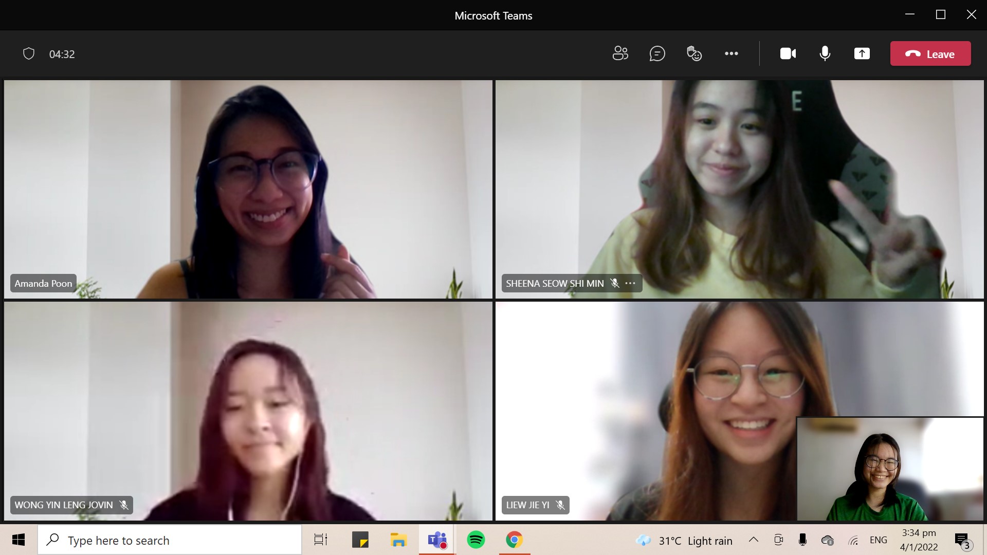Open More actions in meeting toolbar

(731, 53)
